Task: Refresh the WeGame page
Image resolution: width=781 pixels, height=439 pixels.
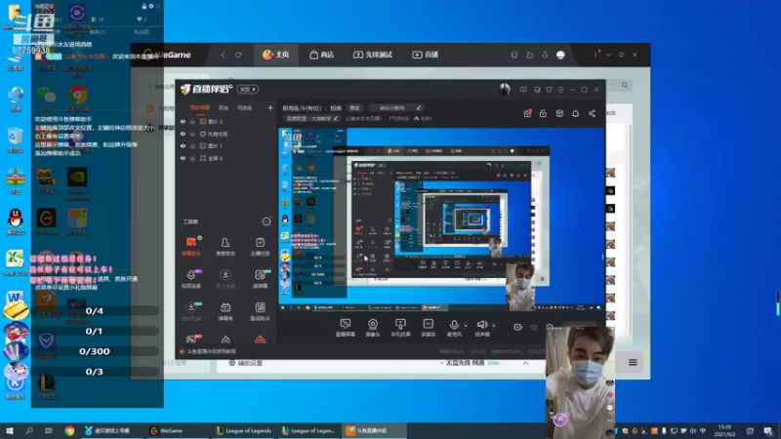Action: (x=238, y=55)
